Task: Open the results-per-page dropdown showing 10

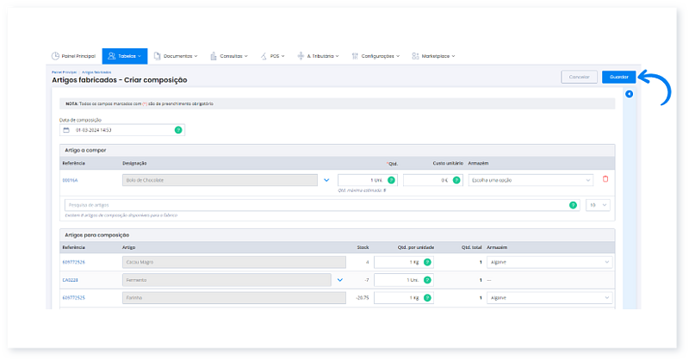Action: (599, 205)
